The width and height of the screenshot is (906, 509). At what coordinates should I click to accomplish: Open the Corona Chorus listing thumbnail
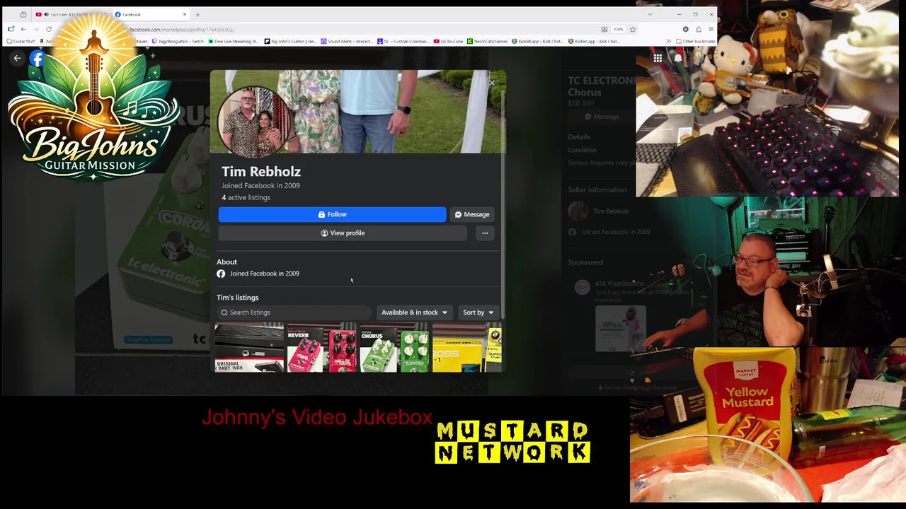(394, 348)
